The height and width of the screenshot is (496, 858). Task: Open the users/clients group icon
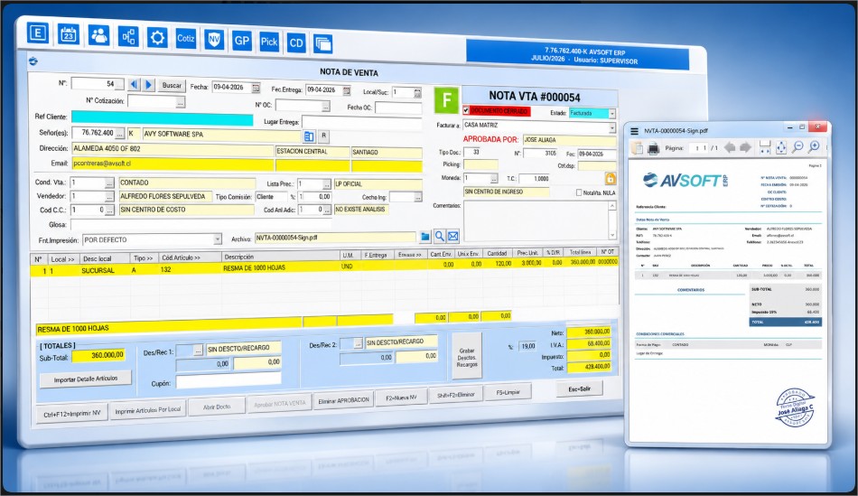coord(99,35)
